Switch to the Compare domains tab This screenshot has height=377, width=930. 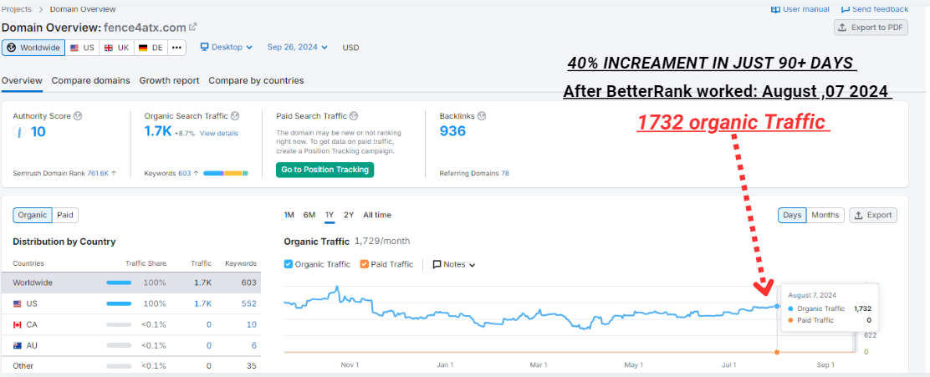tap(90, 80)
